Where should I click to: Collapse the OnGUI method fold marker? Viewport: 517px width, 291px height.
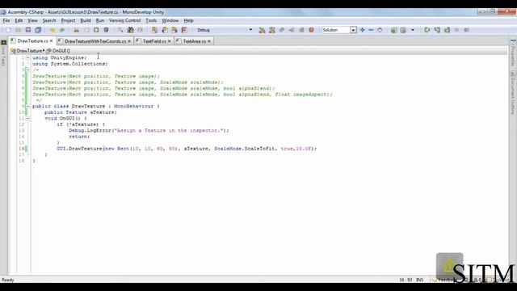click(x=27, y=119)
